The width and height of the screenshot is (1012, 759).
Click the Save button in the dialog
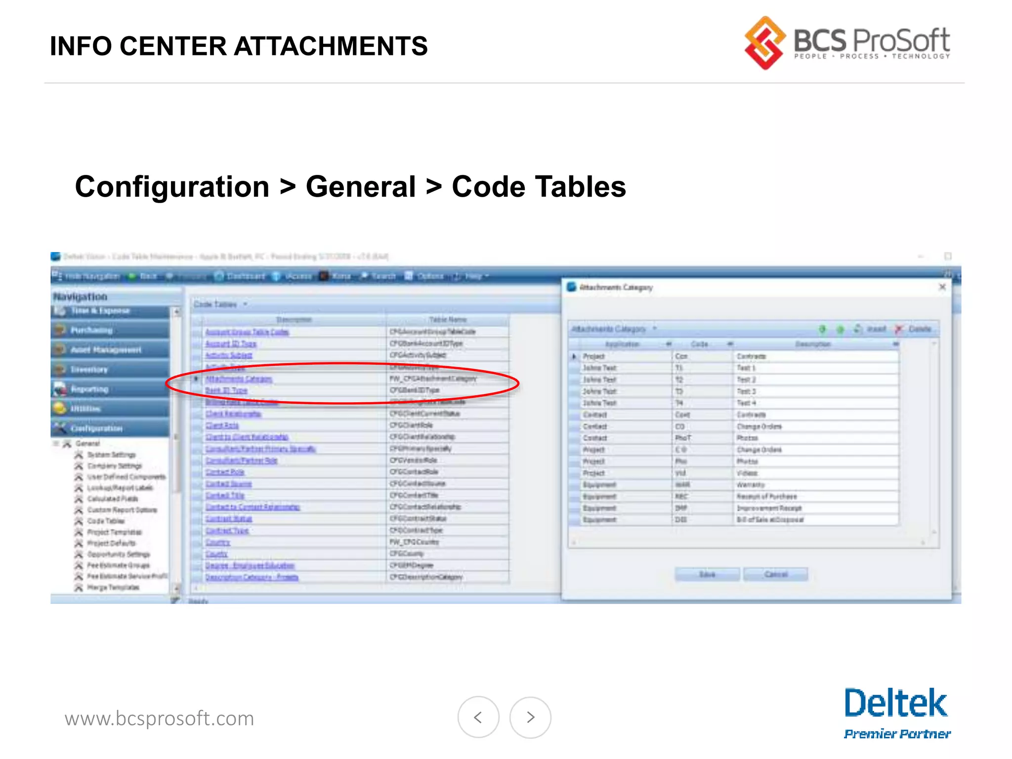707,575
